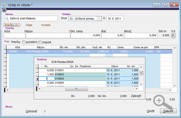
Task: Click the date field 16. 6. 2011
Action: tap(115, 19)
